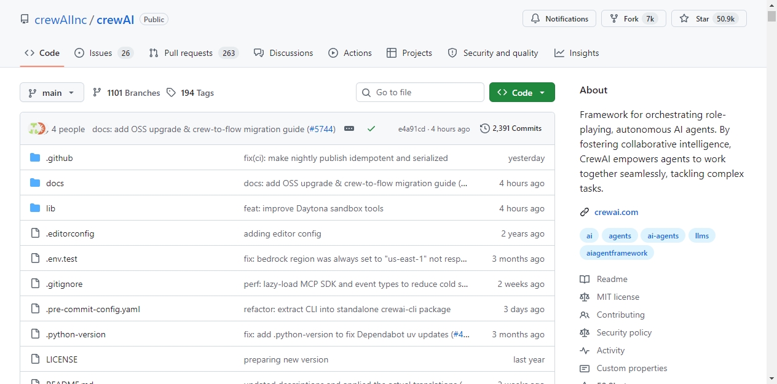Click the bell icon in Notifications
The width and height of the screenshot is (777, 384).
coord(535,19)
